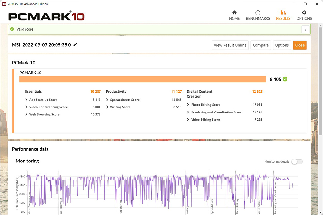This screenshot has width=323, height=215.
Task: Click the Photo Editing marker on the chart
Action: [237, 207]
